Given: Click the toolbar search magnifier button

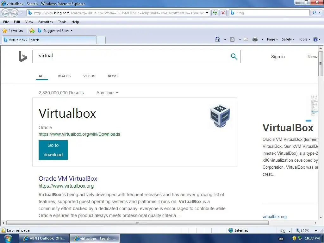Looking at the screenshot, I should (314, 13).
